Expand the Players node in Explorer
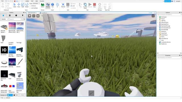 coord(158,19)
